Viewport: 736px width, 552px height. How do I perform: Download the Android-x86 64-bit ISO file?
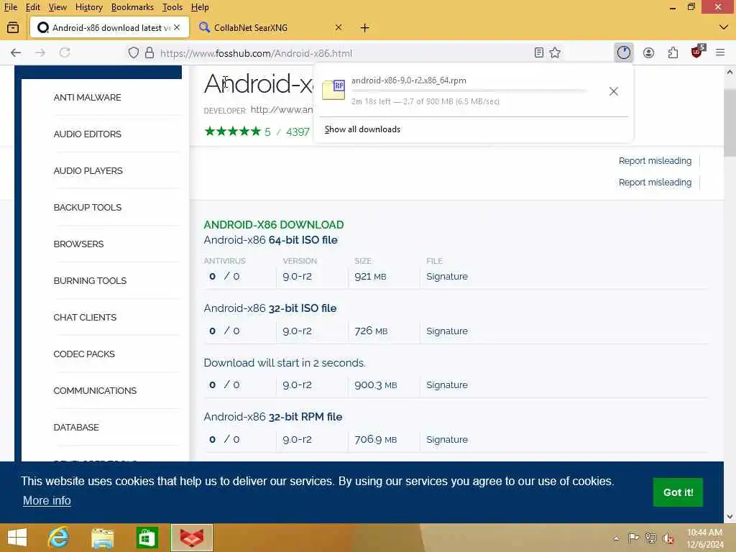click(x=270, y=240)
